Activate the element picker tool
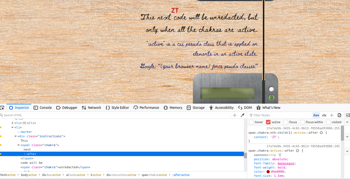350x179 pixels. pyautogui.click(x=2, y=108)
